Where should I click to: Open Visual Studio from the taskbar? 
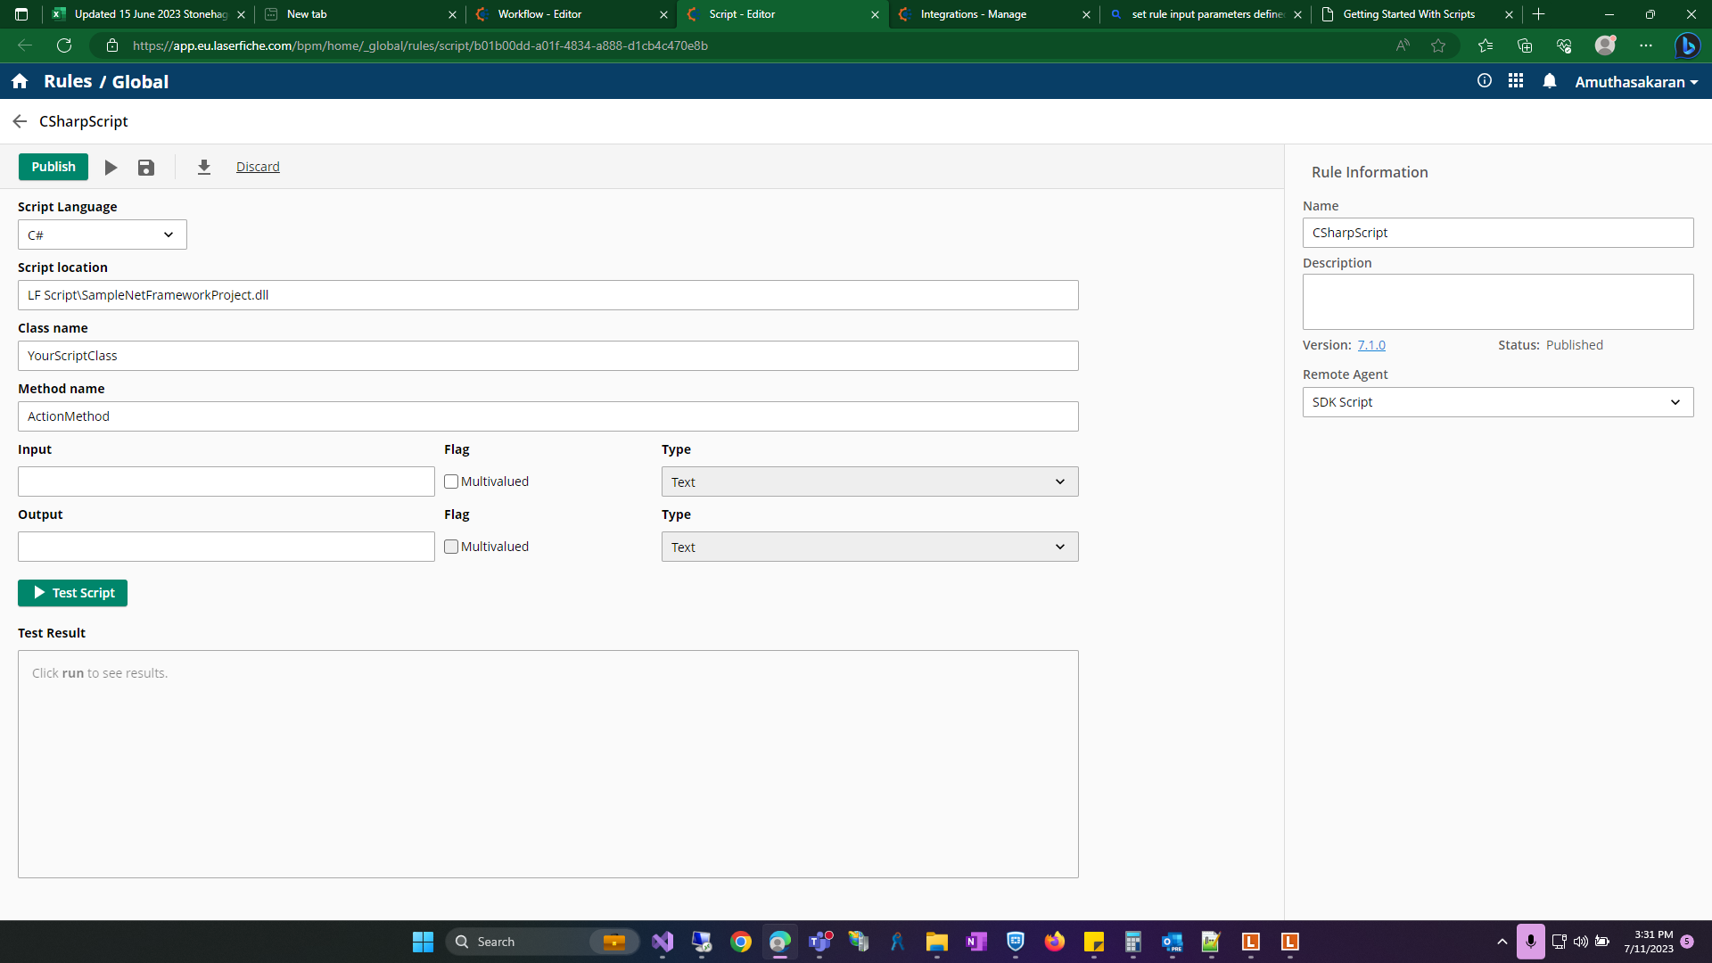663,942
